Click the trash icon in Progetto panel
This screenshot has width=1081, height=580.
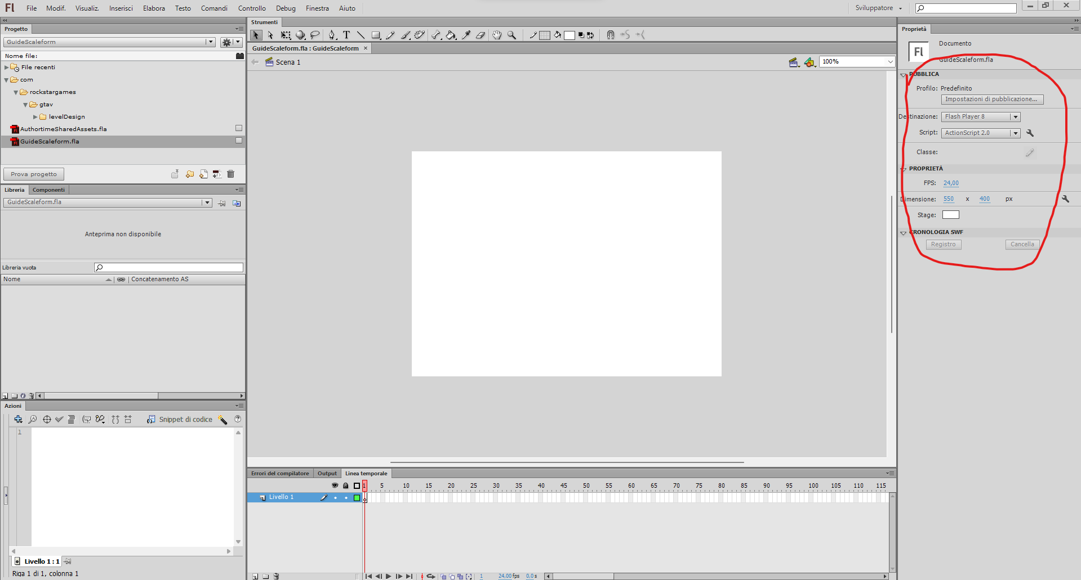(x=231, y=174)
